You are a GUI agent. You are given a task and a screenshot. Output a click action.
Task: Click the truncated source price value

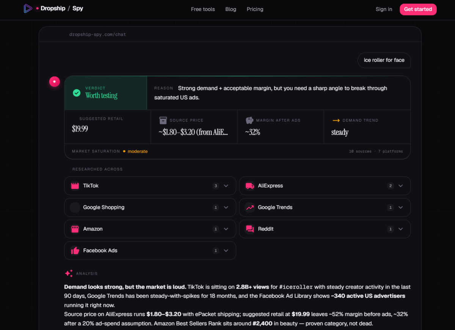pyautogui.click(x=193, y=132)
